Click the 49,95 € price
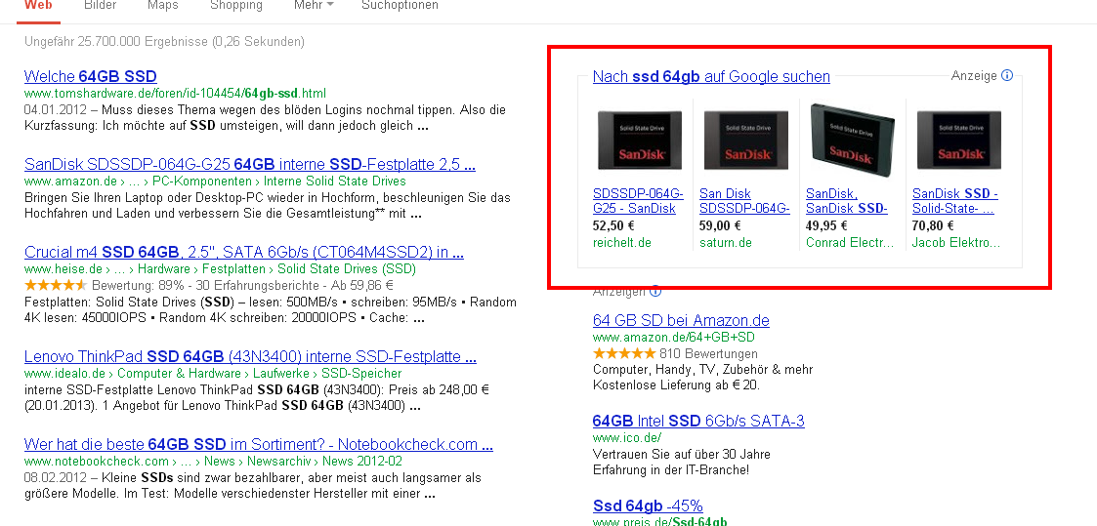 [826, 225]
